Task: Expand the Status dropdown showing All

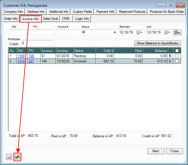Action: tap(115, 32)
